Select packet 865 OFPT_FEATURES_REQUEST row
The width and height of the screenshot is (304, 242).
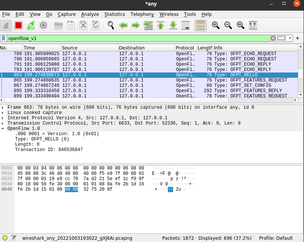(x=149, y=80)
